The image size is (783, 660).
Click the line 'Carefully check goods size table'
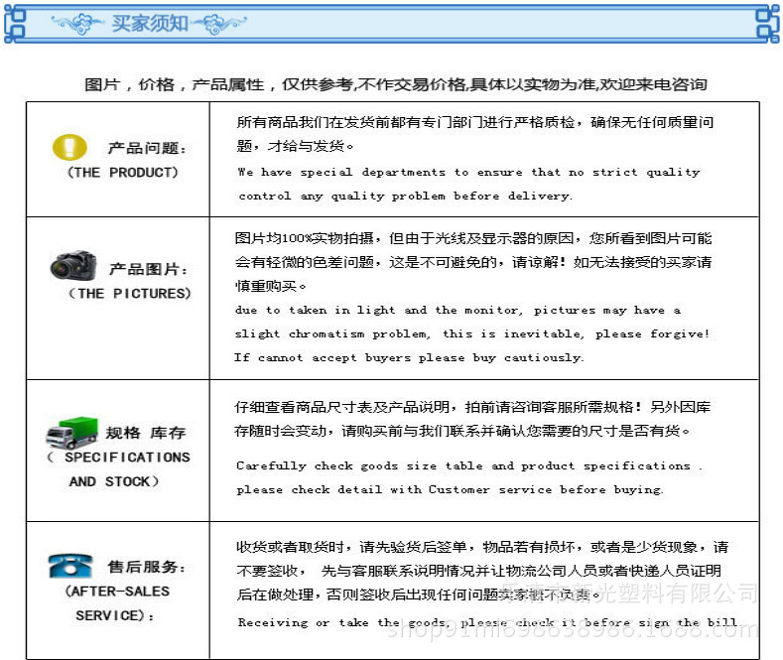click(x=469, y=465)
